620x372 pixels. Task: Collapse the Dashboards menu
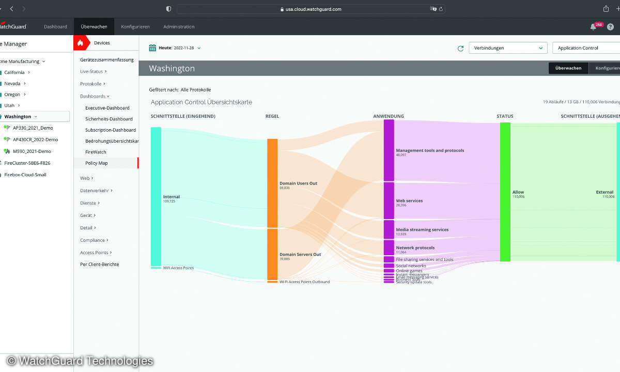[x=95, y=96]
